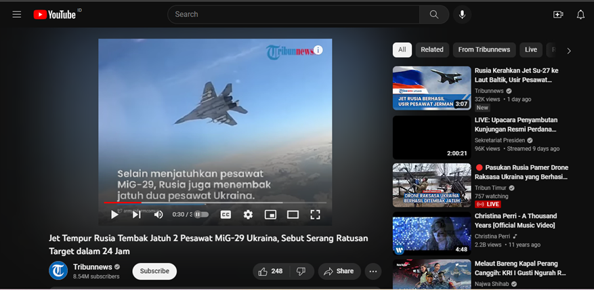This screenshot has width=594, height=290.
Task: Seek on the video progress bar
Action: (x=215, y=203)
